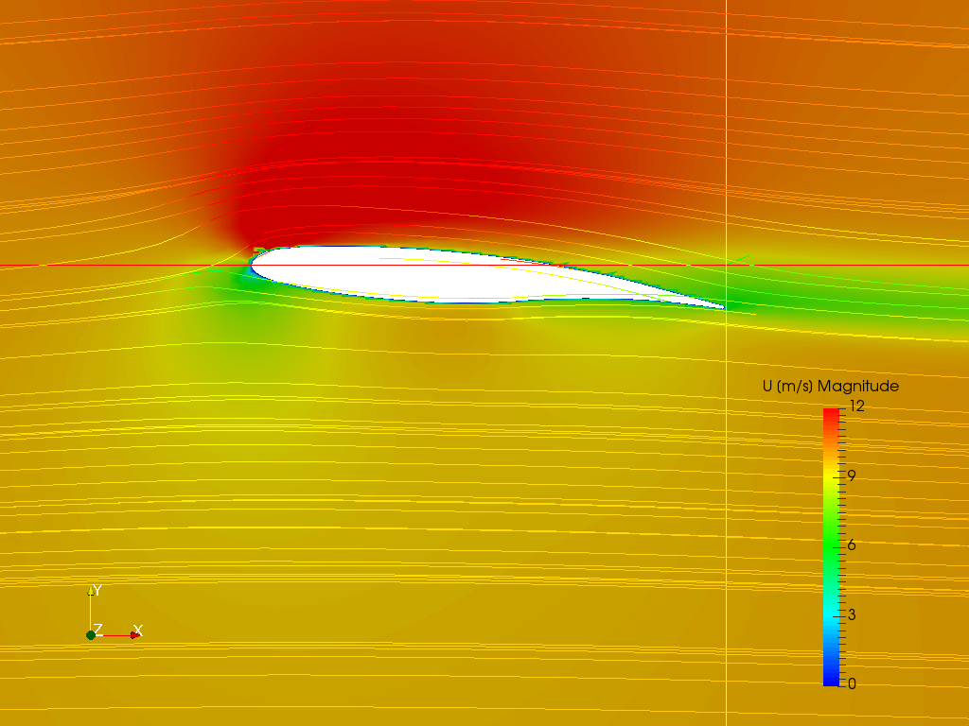
Task: Select the green Z axis origin sphere
Action: pos(90,633)
